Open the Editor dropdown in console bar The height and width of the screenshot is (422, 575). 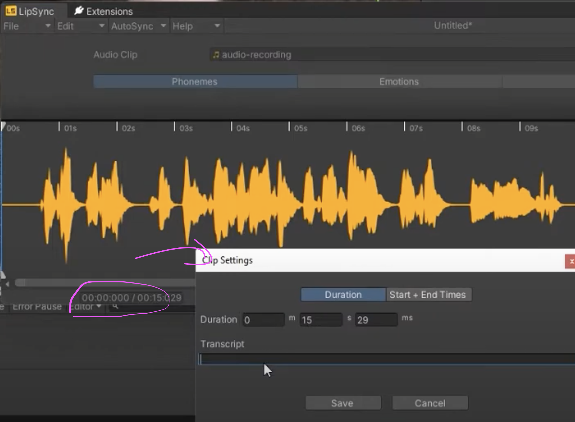pos(86,307)
